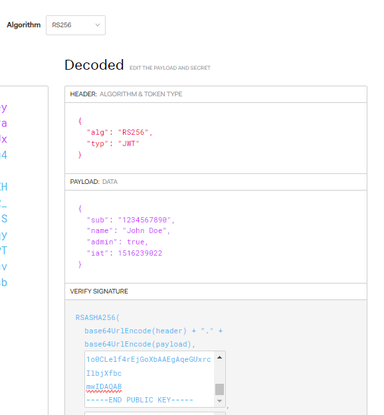Click the RSASHA256( text
The image size is (384, 415).
pyautogui.click(x=98, y=317)
